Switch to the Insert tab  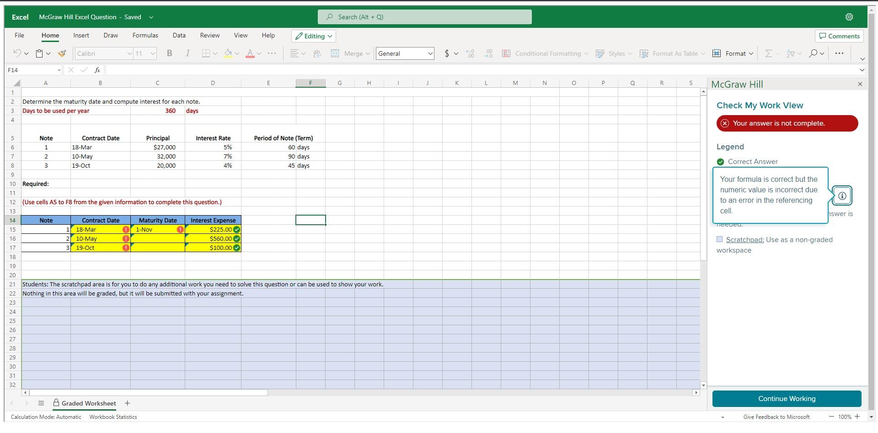point(81,35)
